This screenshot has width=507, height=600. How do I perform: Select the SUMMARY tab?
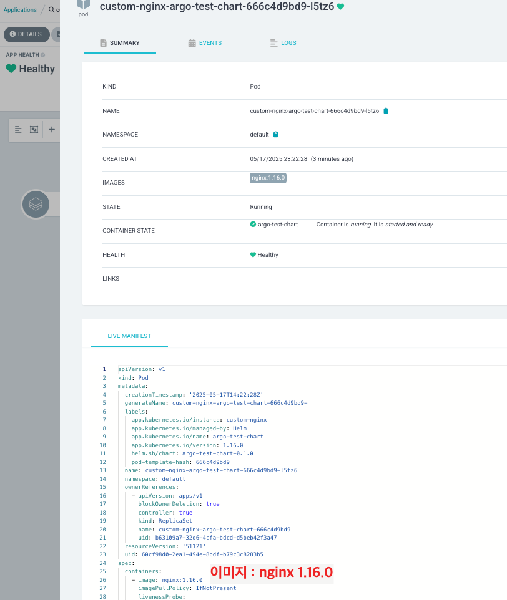(119, 43)
